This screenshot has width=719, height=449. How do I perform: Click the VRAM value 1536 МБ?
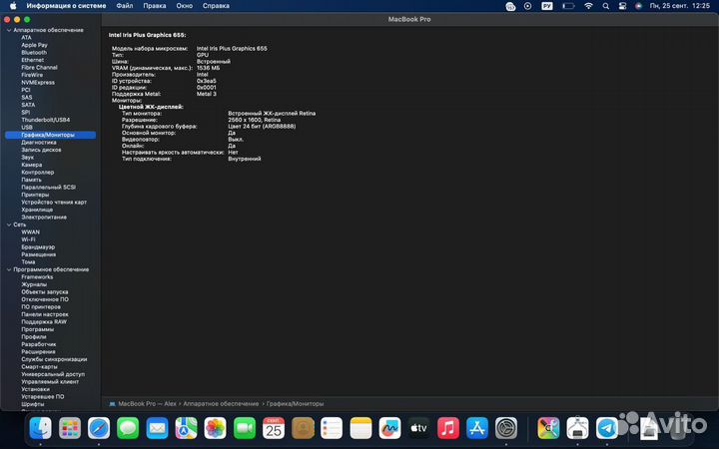click(x=208, y=68)
